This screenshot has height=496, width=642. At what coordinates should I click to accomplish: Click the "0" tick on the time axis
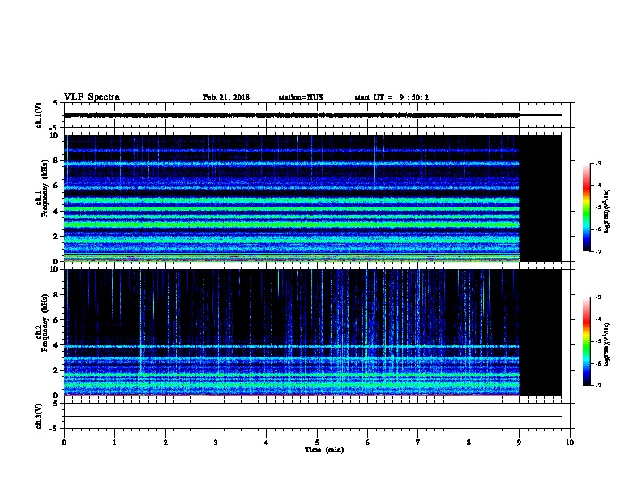point(64,443)
